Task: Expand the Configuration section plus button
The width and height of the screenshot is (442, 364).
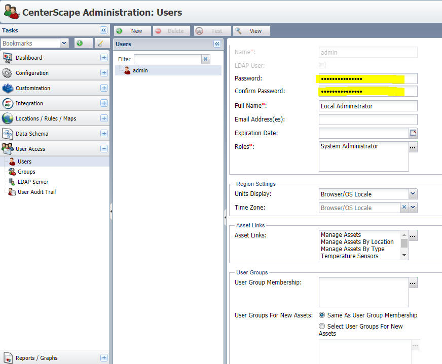Action: click(104, 72)
